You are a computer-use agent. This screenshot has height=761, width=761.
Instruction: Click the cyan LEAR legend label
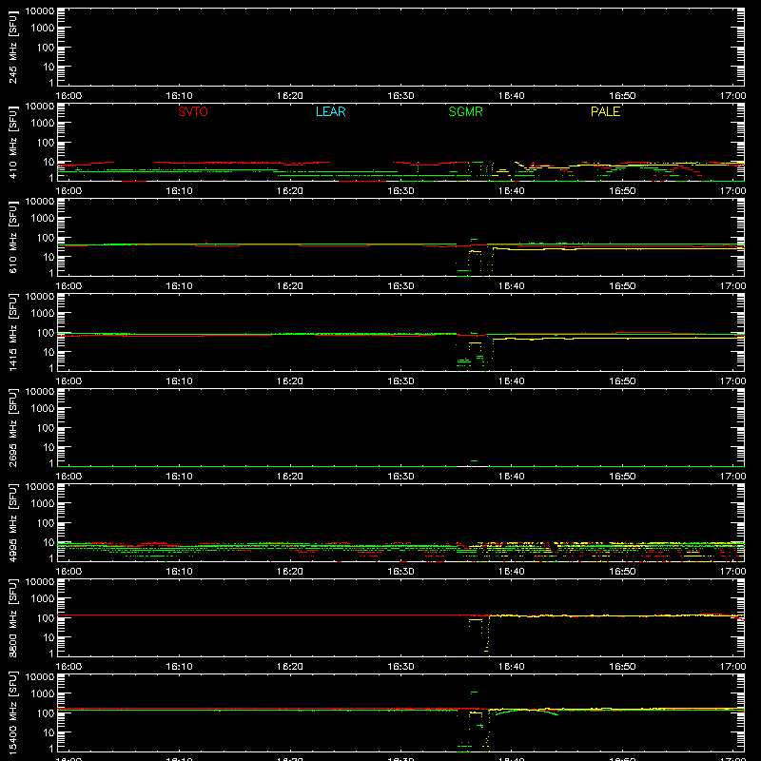coord(330,111)
